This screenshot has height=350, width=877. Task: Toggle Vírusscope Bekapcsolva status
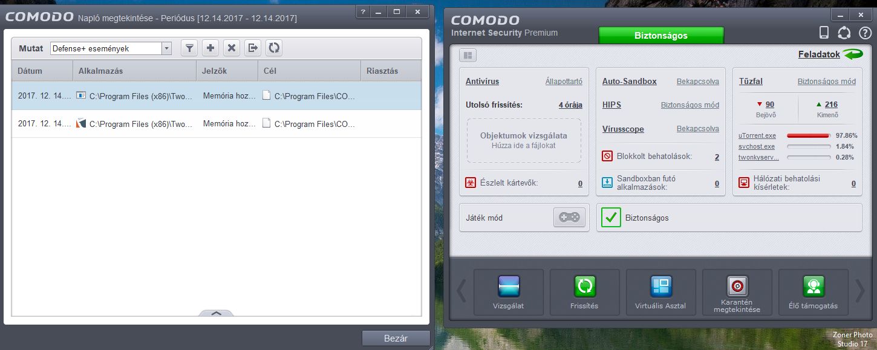tap(697, 129)
